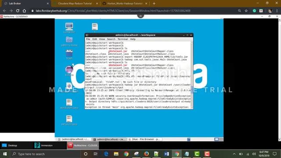The height and width of the screenshot is (158, 281).
Task: Close the Lab Broker tab
Action: [48, 4]
